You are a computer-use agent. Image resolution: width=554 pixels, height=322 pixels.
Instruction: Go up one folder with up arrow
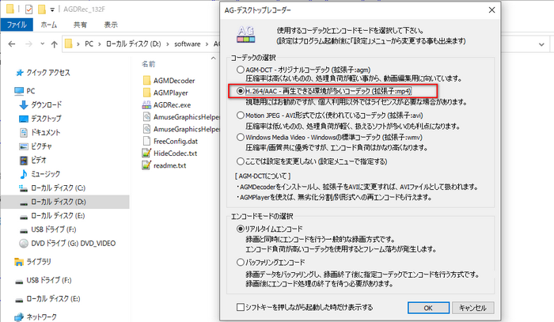pos(54,44)
